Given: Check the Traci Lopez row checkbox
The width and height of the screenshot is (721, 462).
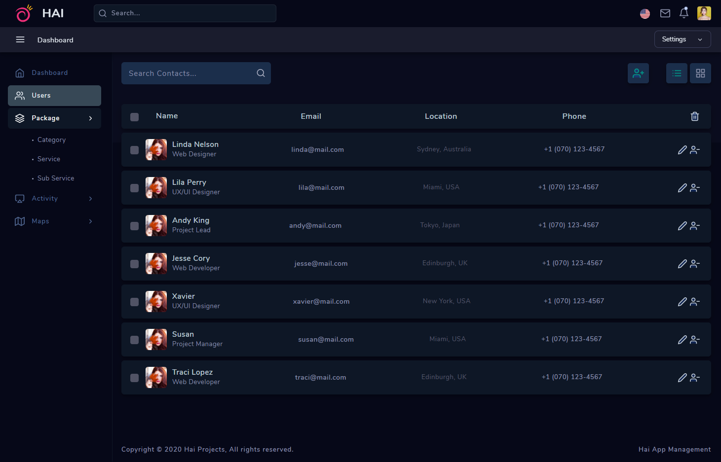Looking at the screenshot, I should [134, 378].
